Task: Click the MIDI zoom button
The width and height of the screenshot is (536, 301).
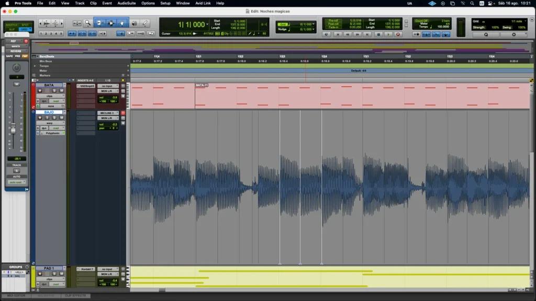Action: click(x=55, y=23)
